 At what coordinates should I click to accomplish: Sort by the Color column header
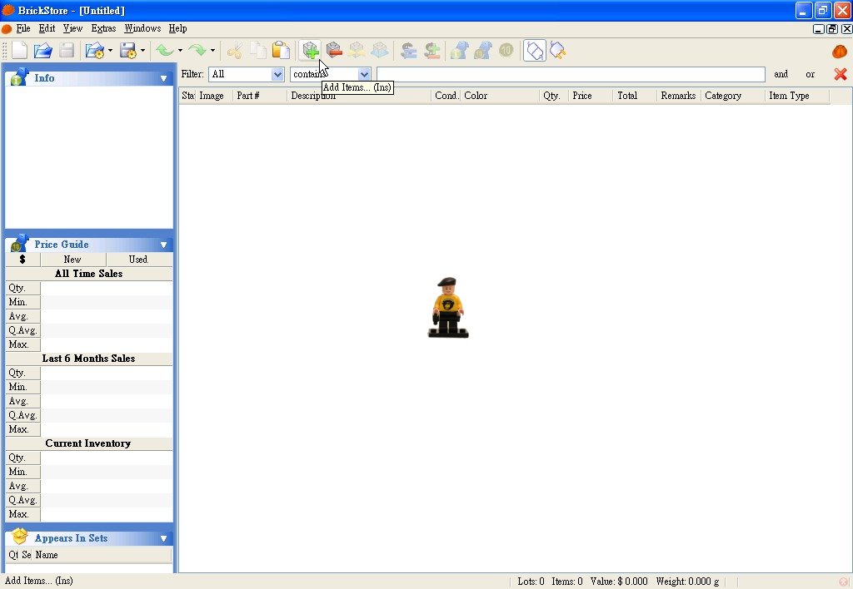tap(500, 96)
